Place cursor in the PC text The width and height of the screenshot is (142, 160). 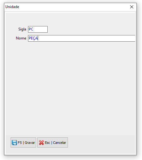point(31,29)
